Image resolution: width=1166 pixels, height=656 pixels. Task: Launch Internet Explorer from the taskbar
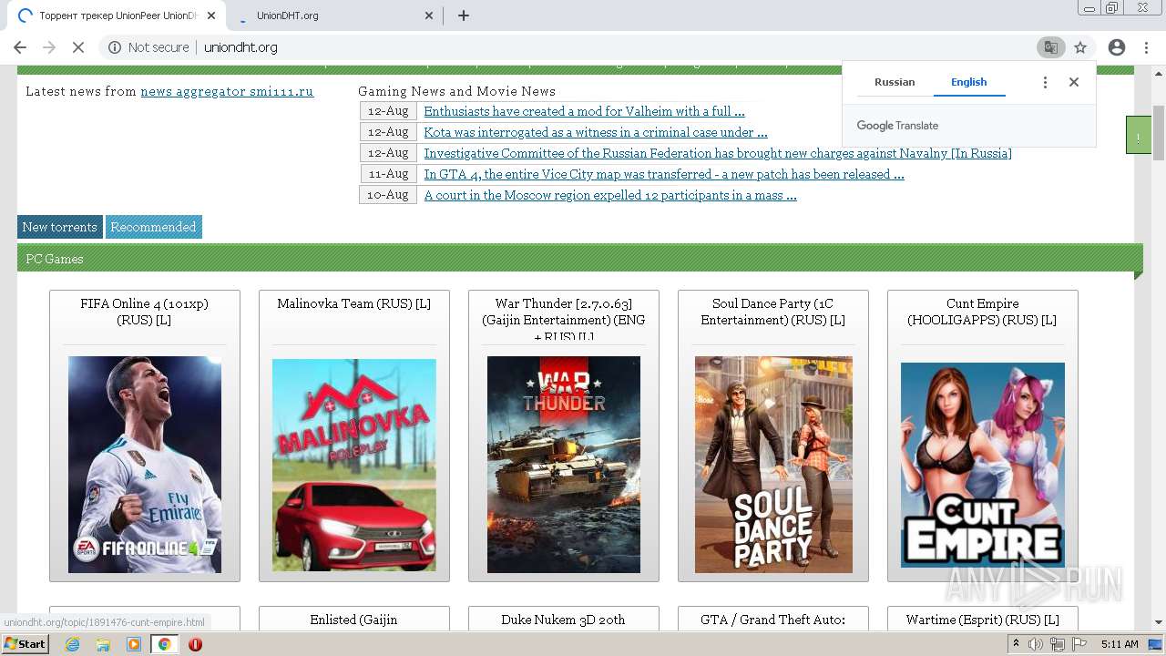click(x=72, y=644)
